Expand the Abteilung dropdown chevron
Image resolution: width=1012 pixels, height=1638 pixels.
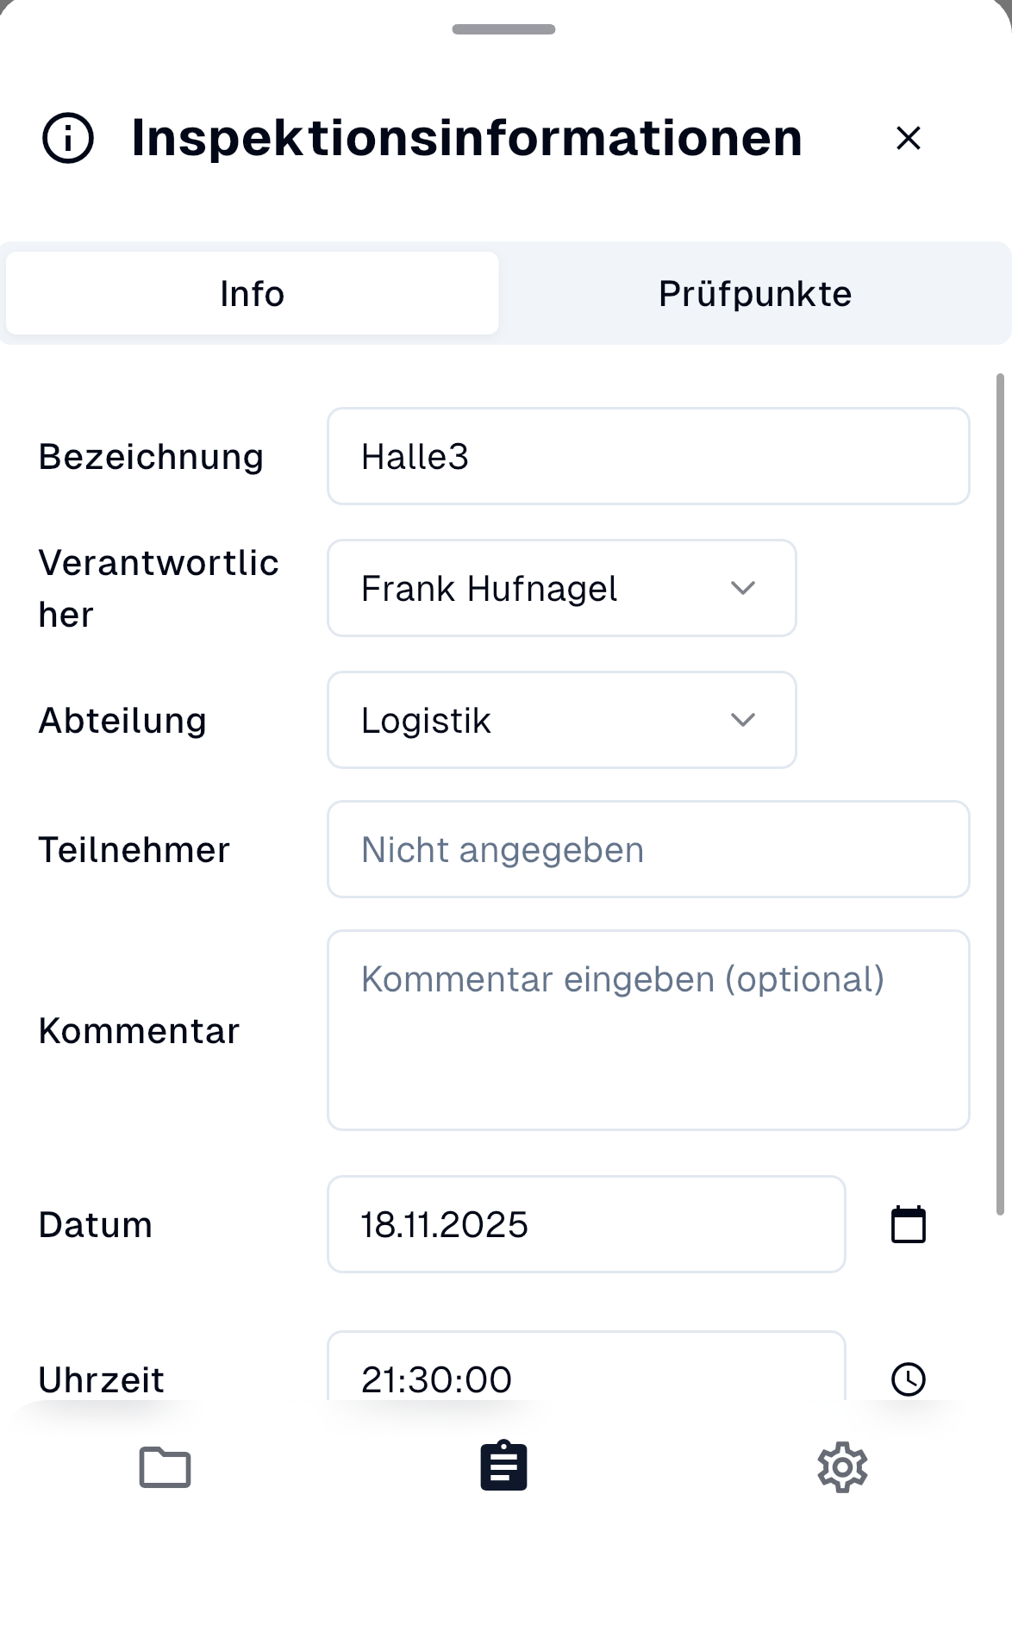click(x=744, y=720)
